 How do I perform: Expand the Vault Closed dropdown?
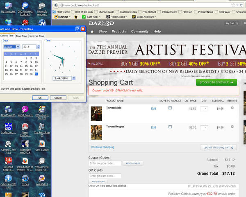117,17
